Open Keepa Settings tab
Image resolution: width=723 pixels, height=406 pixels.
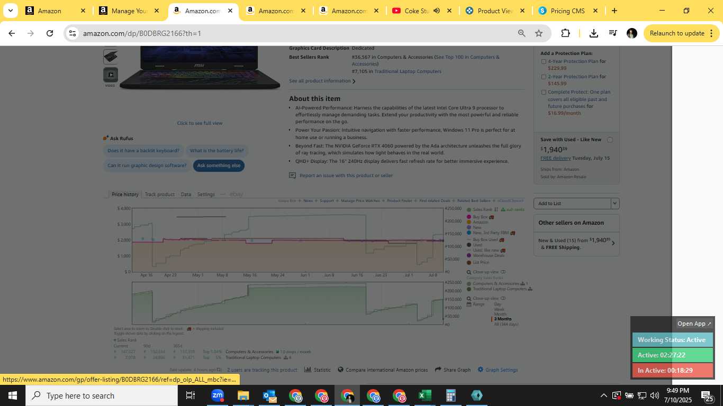pos(206,195)
